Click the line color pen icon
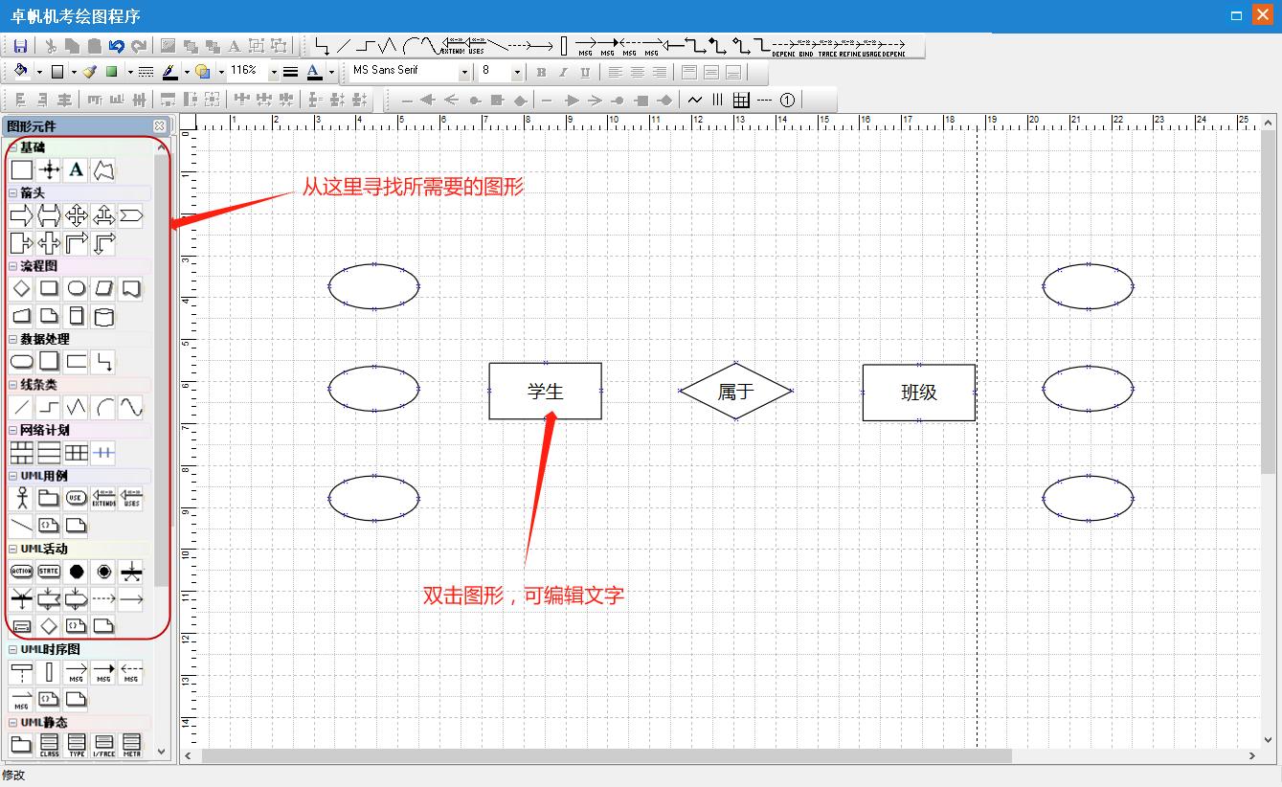 (169, 72)
